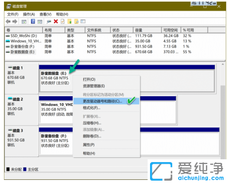Viewport: 227px width, 183px height.
Task: Open the 操作(A) menu
Action: [x=29, y=14]
